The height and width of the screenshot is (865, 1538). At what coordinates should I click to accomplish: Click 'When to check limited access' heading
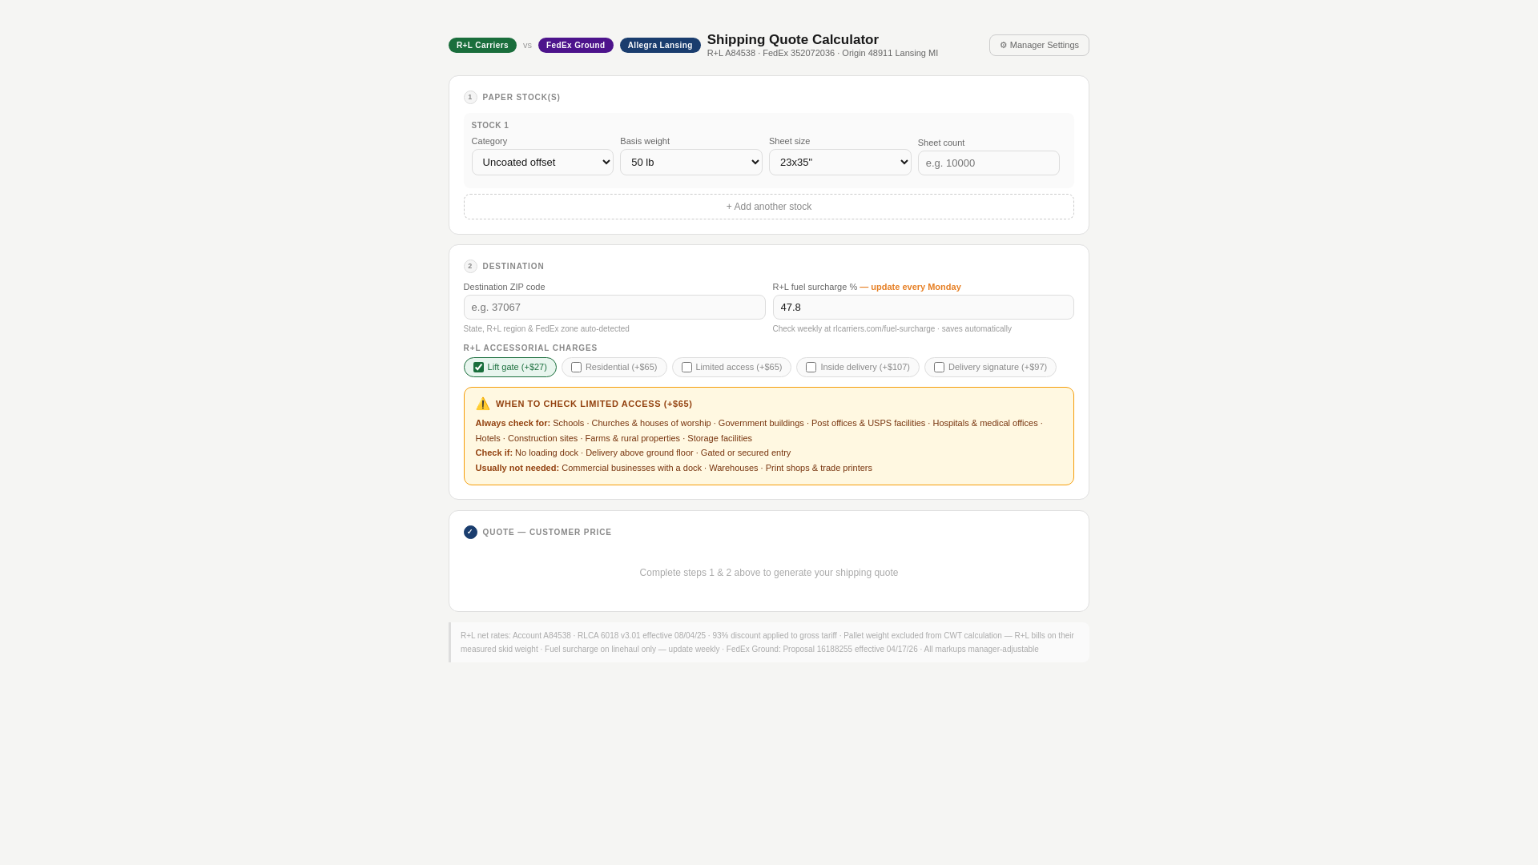(594, 404)
